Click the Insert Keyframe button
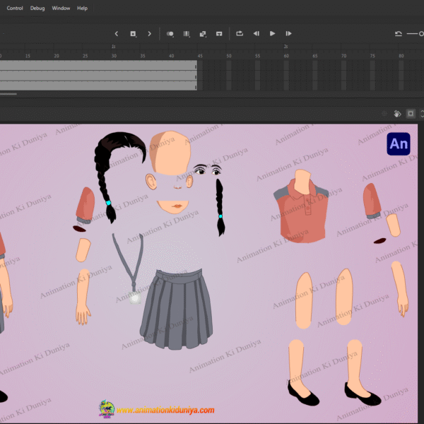 tap(133, 33)
